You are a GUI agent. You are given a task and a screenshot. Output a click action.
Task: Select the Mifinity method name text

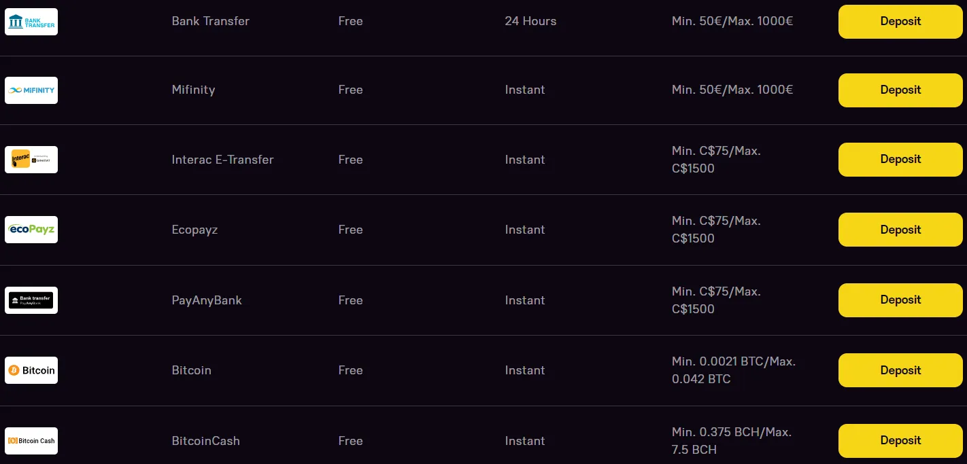click(193, 90)
